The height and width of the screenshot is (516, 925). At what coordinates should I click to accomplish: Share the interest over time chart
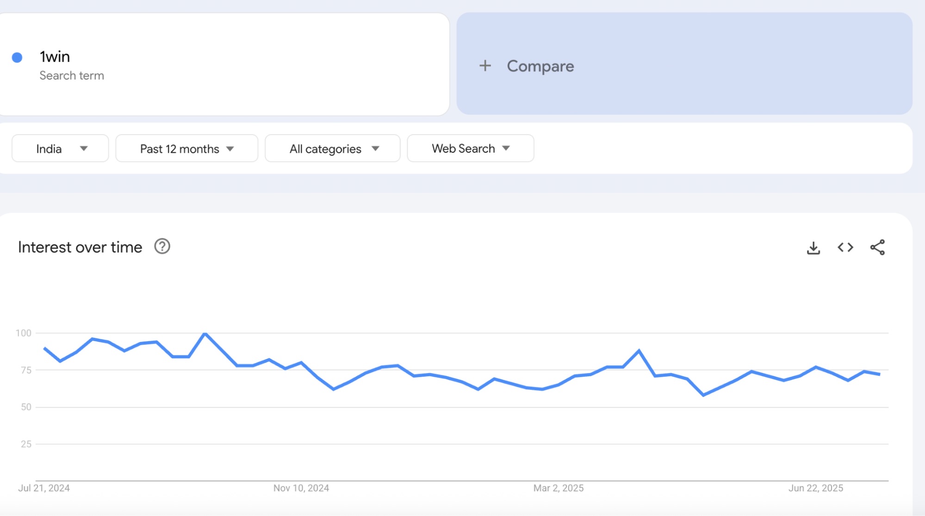[x=877, y=248]
